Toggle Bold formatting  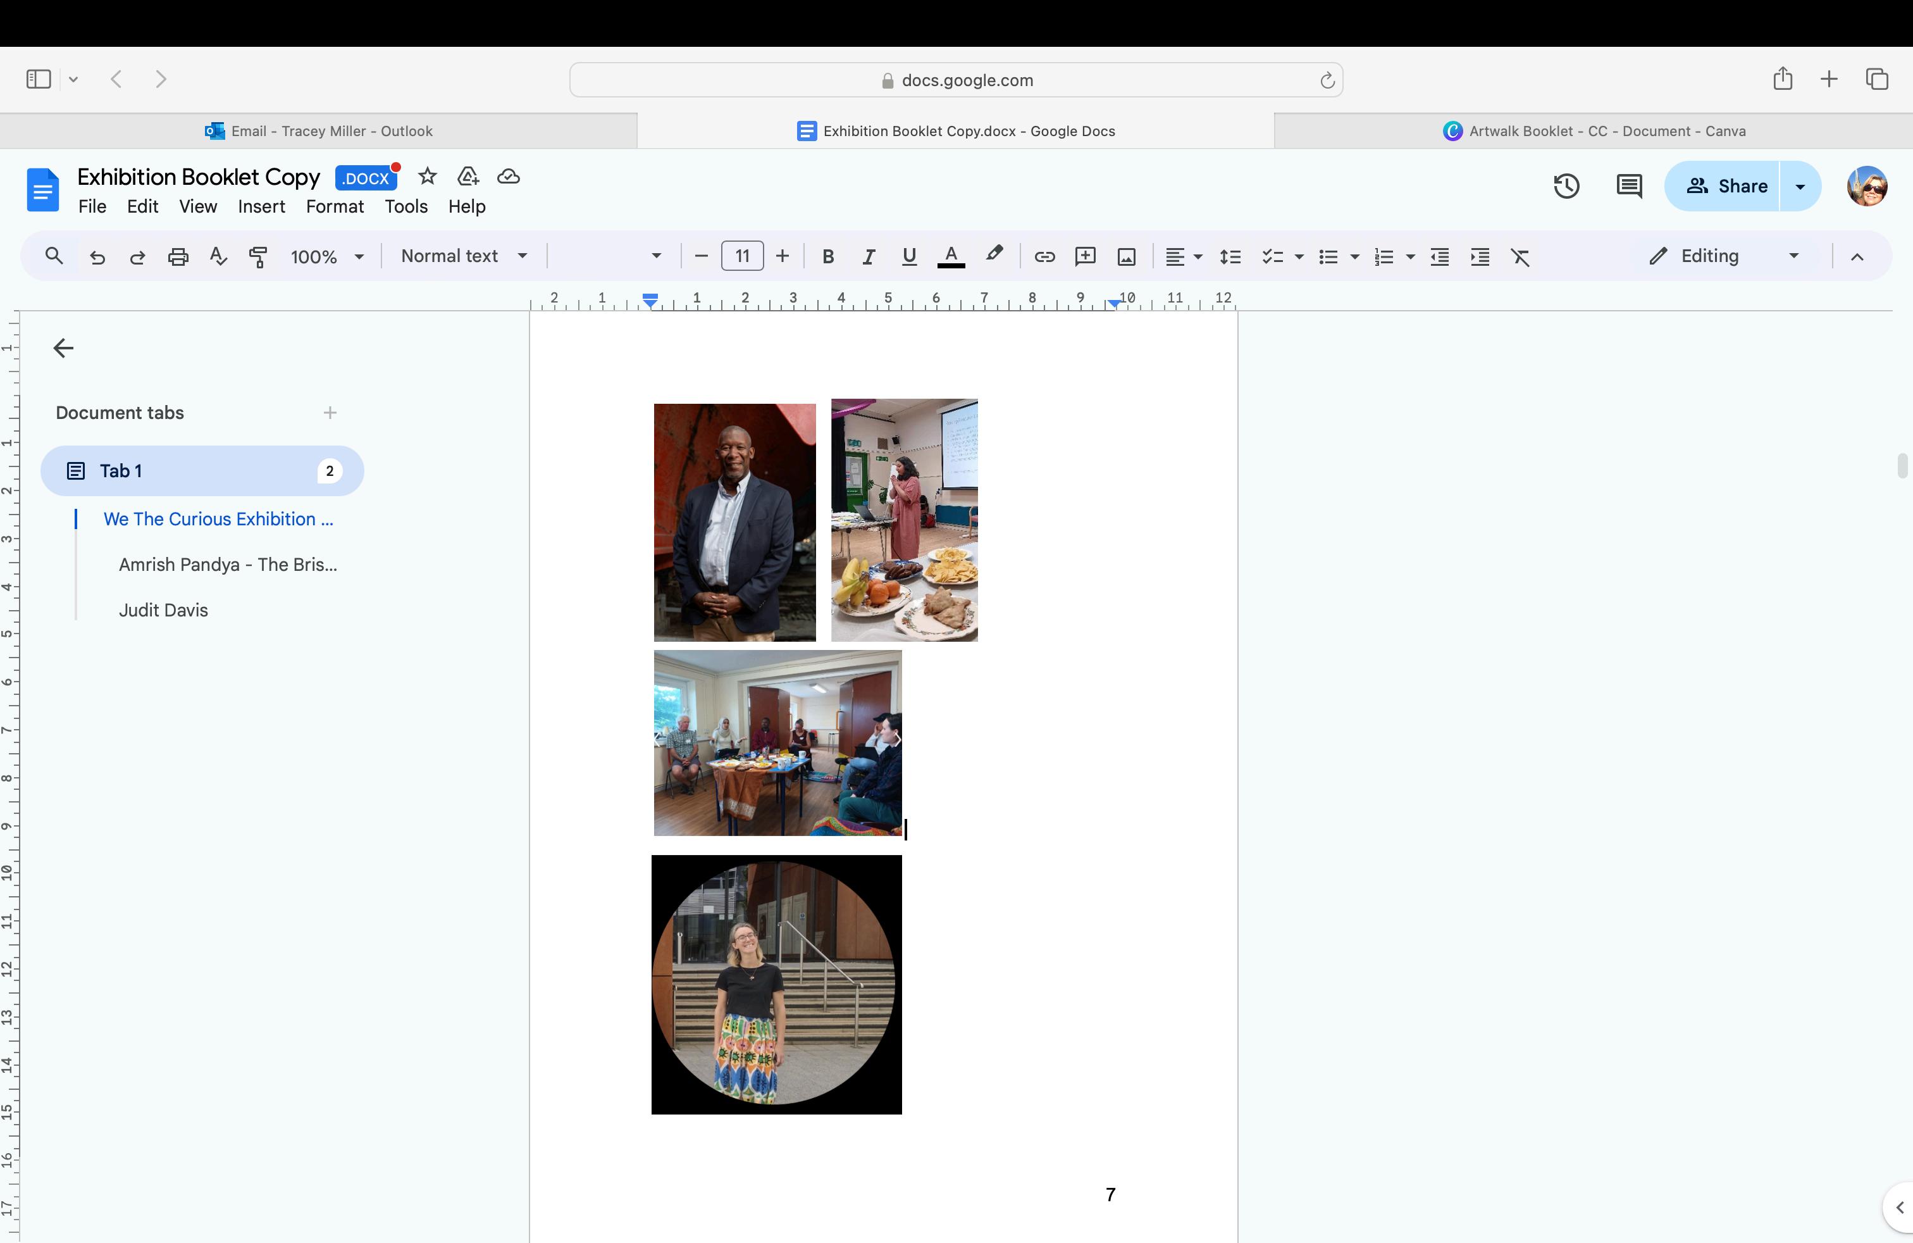point(828,256)
